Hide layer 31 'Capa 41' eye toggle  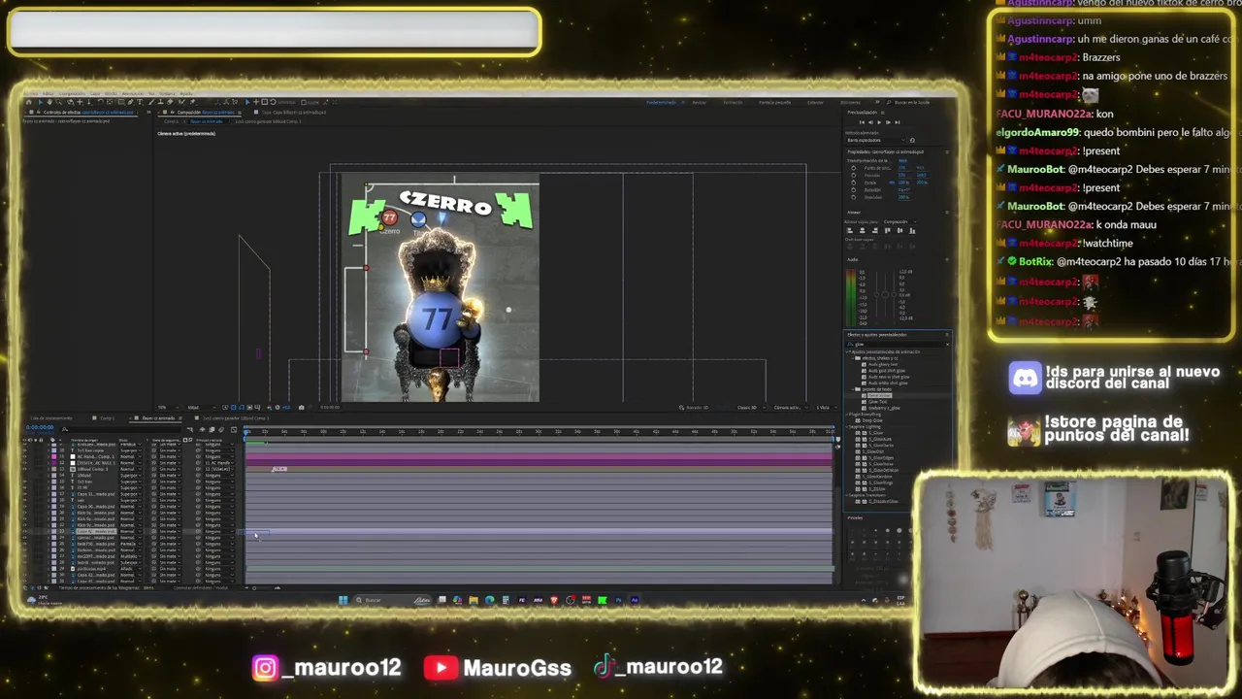(x=24, y=582)
